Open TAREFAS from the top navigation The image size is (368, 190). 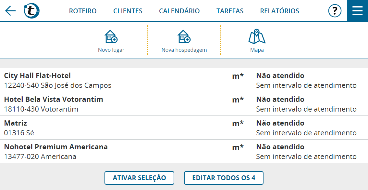click(x=230, y=11)
